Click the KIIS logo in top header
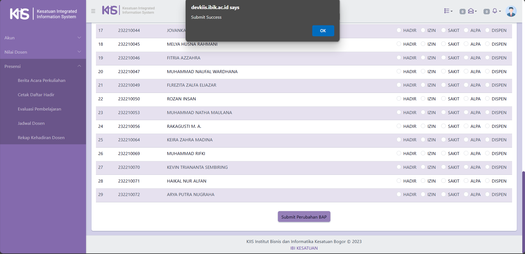Screen dimensions: 525x254 (x=110, y=10)
